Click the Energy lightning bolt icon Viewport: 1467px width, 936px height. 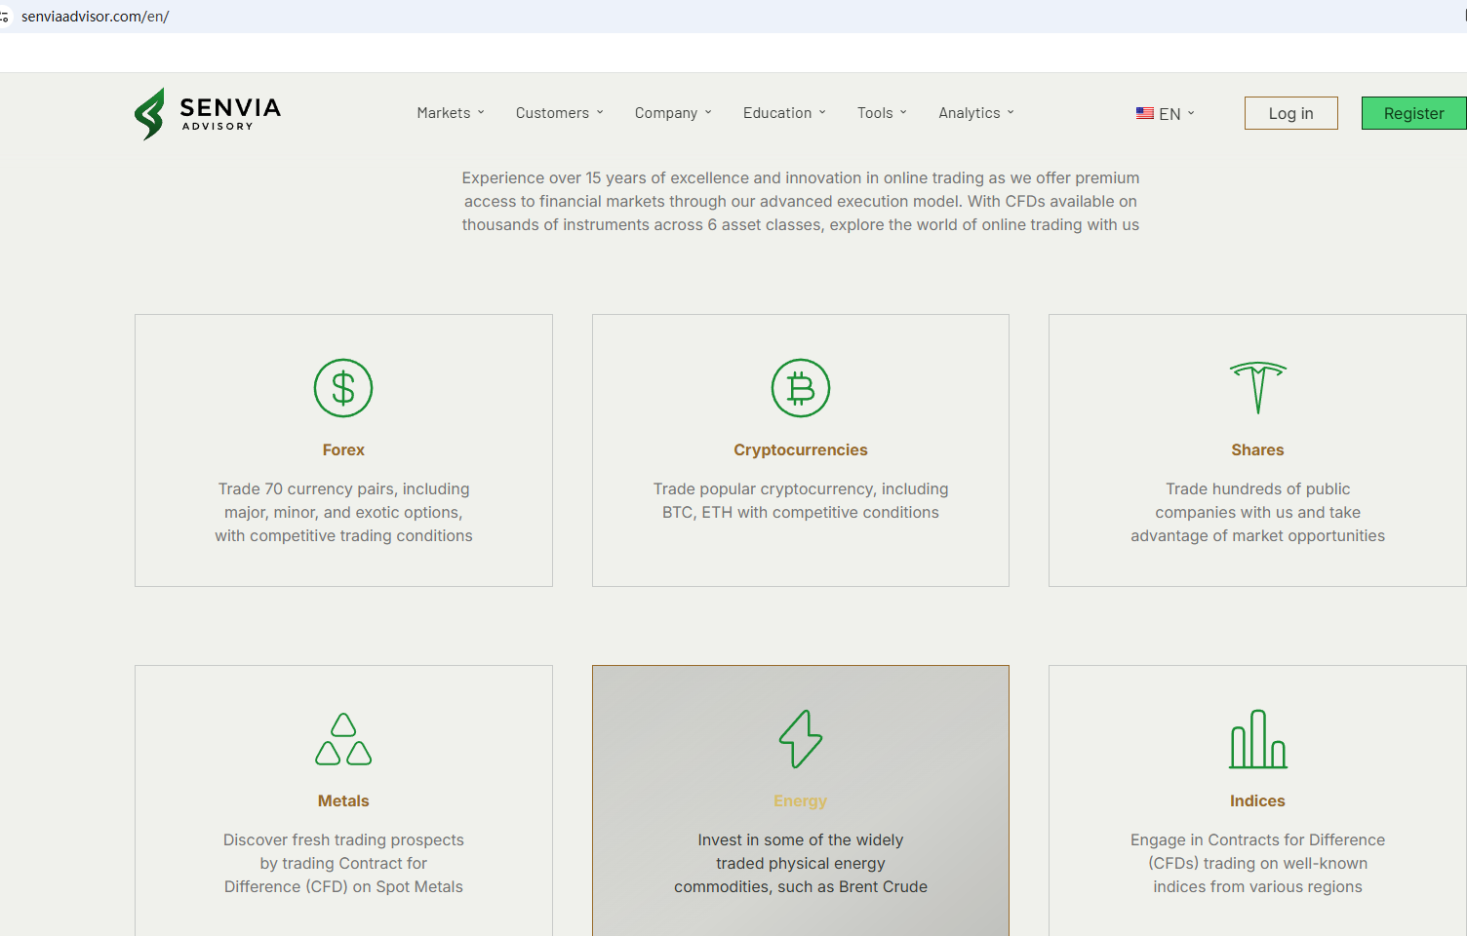800,739
